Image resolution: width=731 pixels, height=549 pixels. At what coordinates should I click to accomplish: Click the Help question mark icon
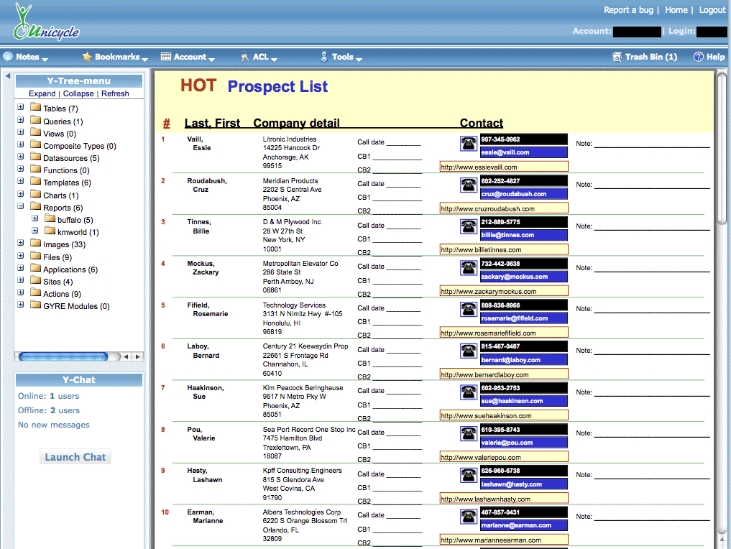698,57
